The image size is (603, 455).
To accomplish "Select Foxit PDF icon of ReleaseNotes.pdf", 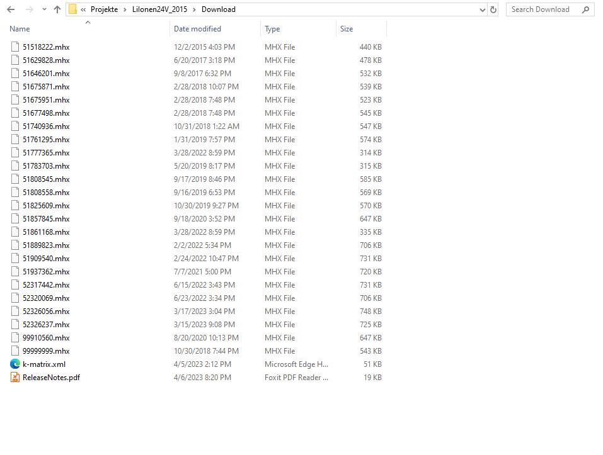I will (x=15, y=378).
